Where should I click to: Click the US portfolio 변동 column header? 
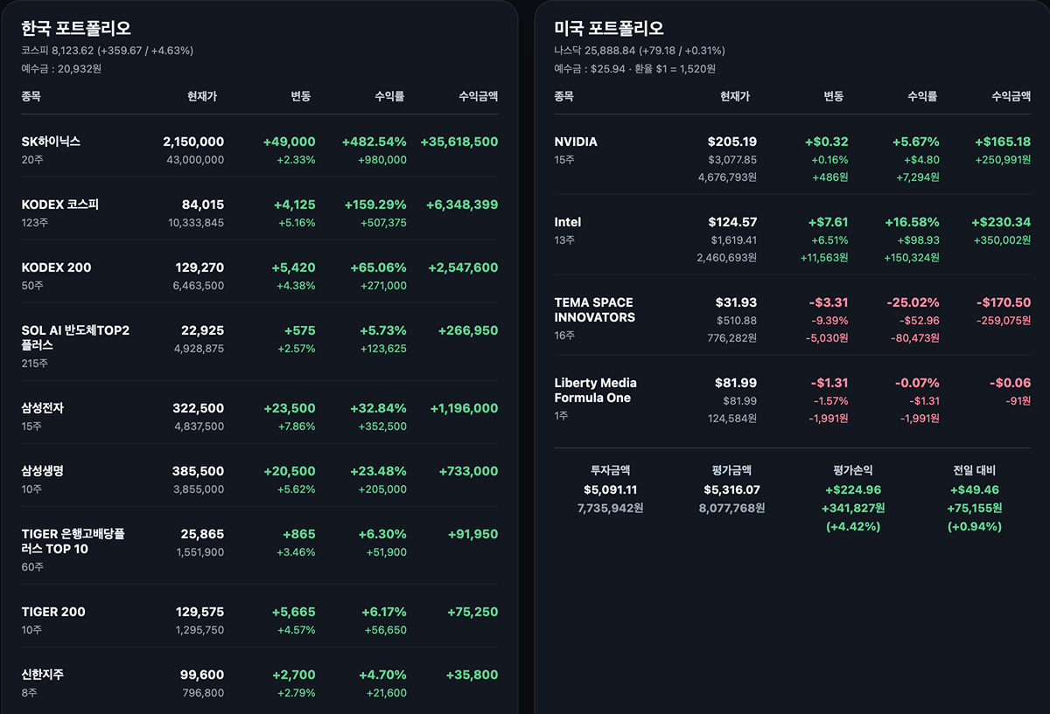[x=833, y=96]
